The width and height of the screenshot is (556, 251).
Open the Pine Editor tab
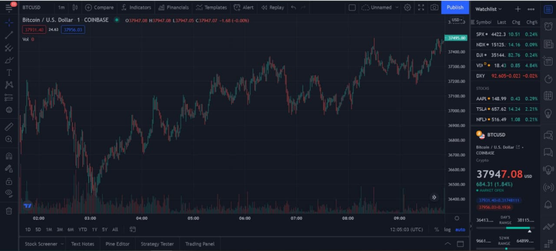117,244
